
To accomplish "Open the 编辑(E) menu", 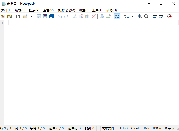I will click(x=20, y=10).
